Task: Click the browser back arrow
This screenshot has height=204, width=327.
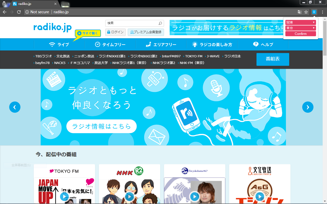Action: pyautogui.click(x=5, y=12)
